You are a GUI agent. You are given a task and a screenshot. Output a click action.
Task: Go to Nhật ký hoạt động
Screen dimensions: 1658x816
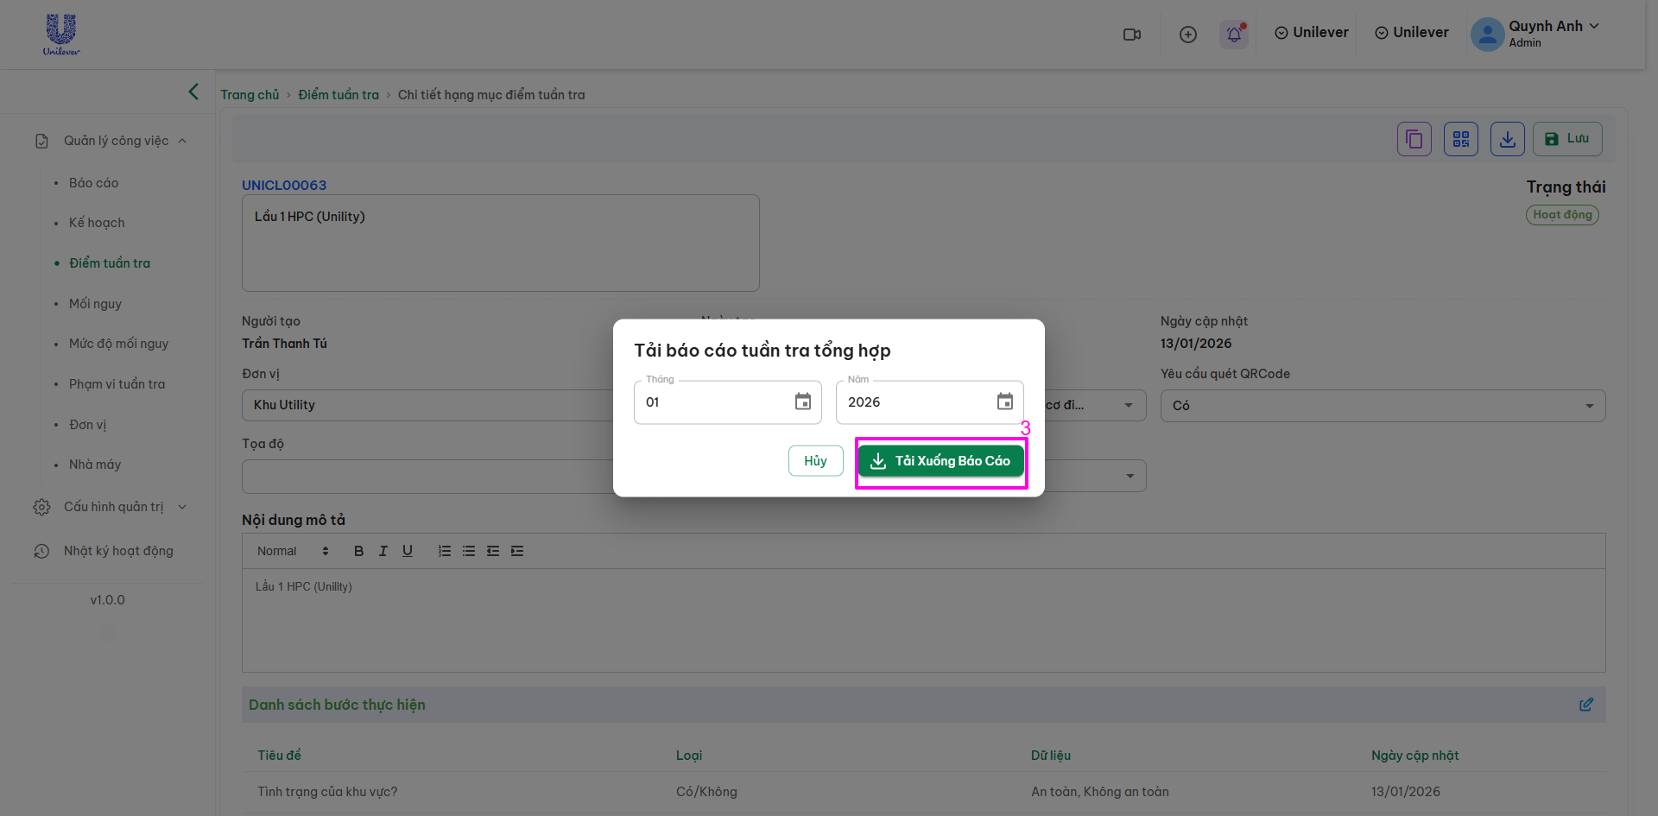tap(118, 551)
